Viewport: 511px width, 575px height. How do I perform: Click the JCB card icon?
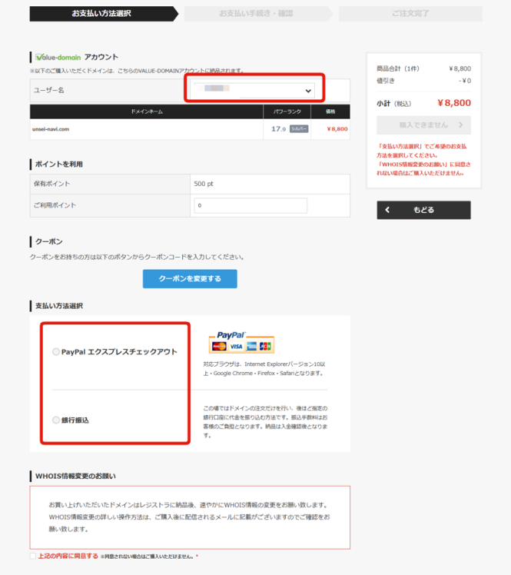(265, 347)
